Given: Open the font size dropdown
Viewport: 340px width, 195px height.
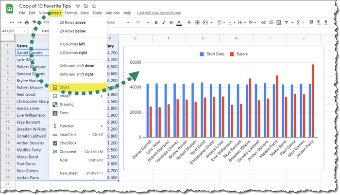Looking at the screenshot, I should pos(142,22).
